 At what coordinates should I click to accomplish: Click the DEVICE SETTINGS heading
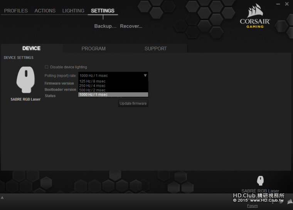point(19,58)
